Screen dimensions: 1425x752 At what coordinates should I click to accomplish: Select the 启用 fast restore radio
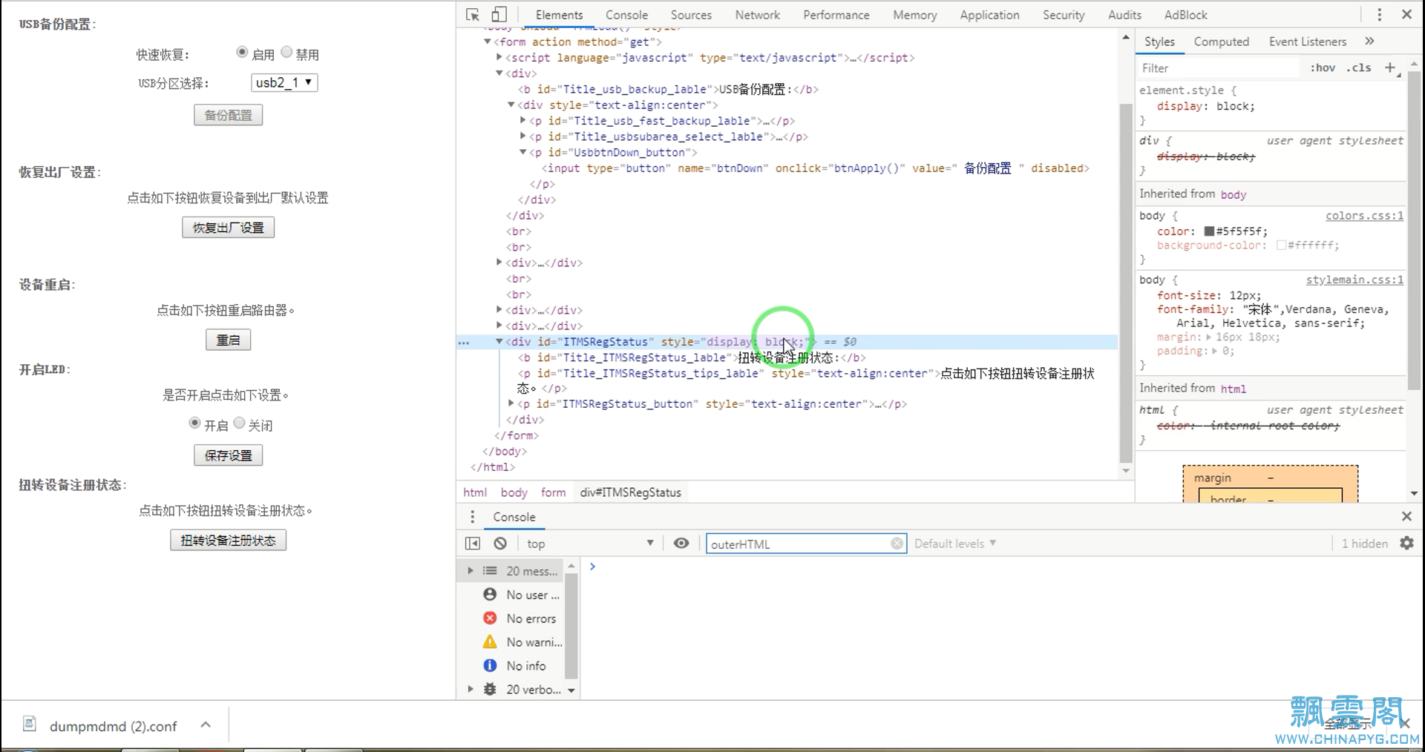click(242, 52)
